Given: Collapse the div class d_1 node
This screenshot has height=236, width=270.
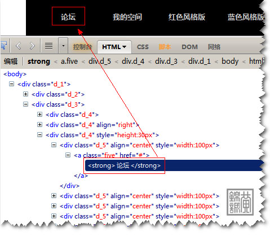Looking at the screenshot, I should point(11,84).
